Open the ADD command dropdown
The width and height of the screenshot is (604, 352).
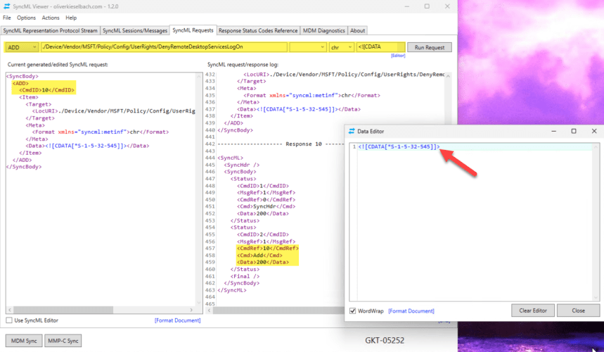(21, 47)
